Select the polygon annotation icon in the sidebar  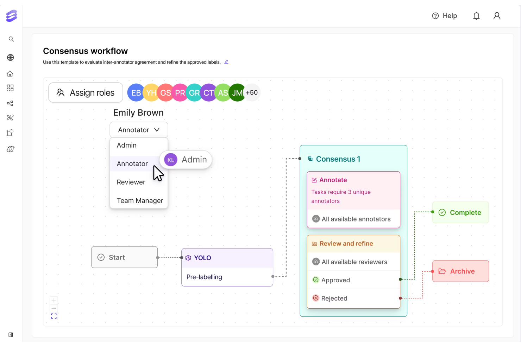tap(10, 133)
